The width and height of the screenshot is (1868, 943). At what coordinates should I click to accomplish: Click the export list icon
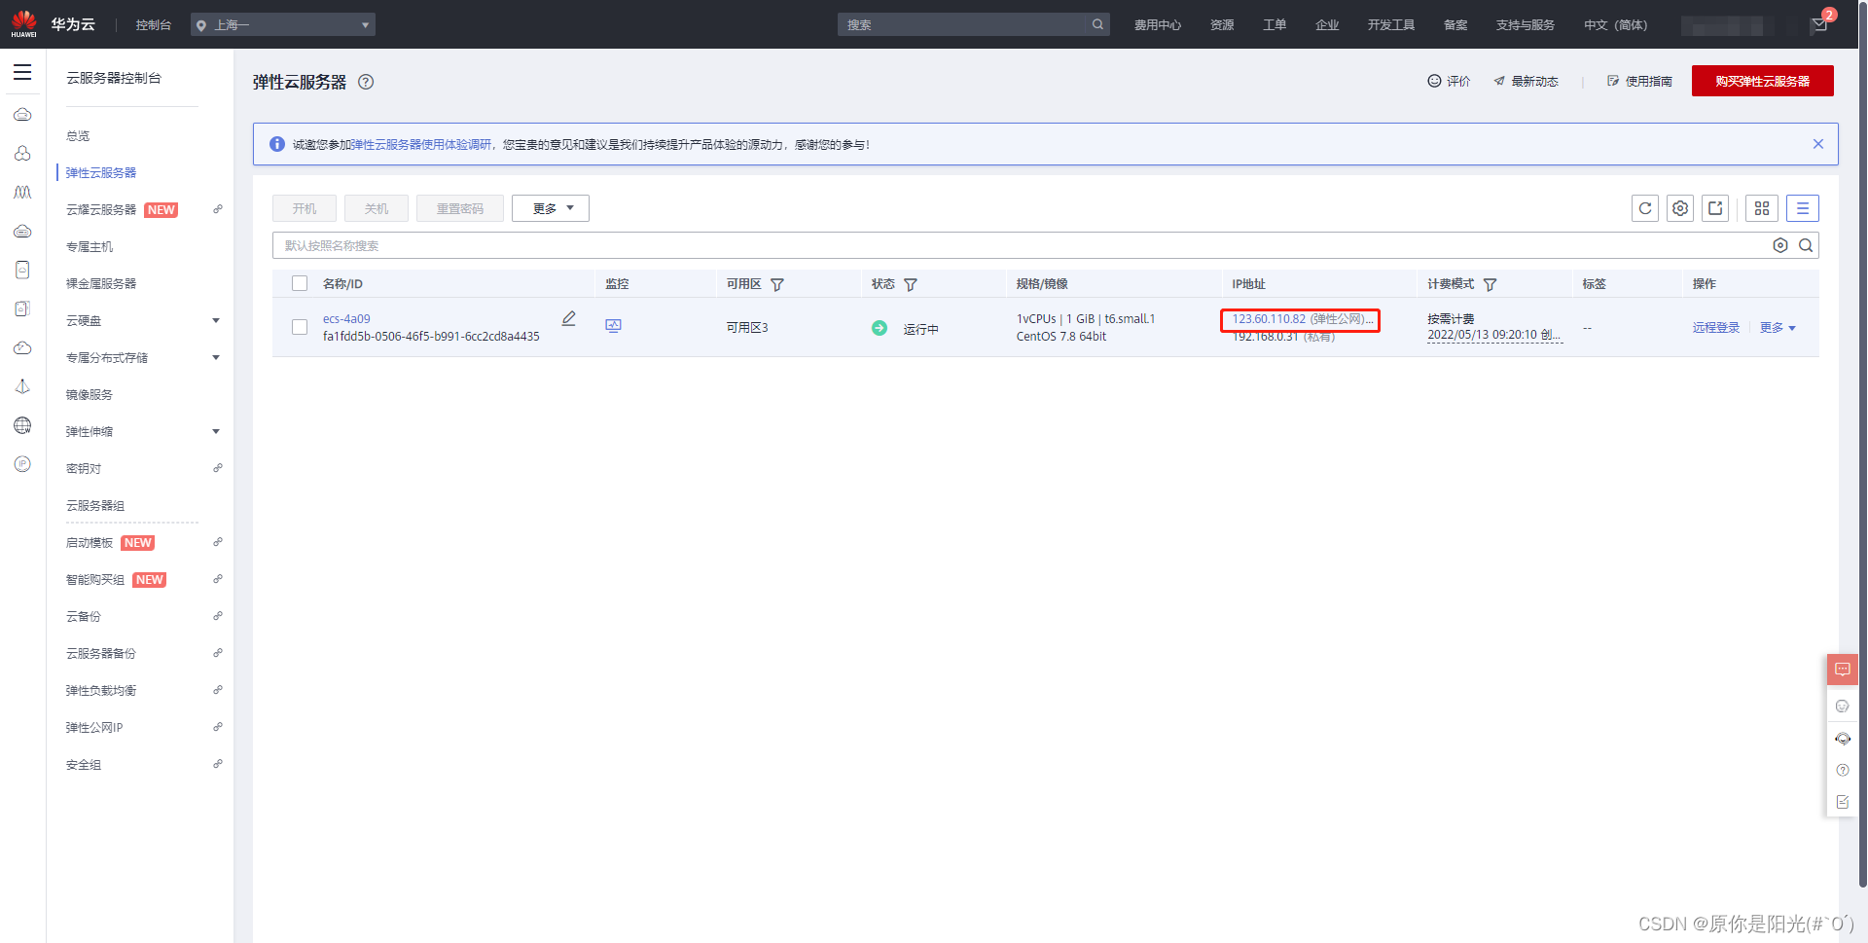click(1715, 208)
